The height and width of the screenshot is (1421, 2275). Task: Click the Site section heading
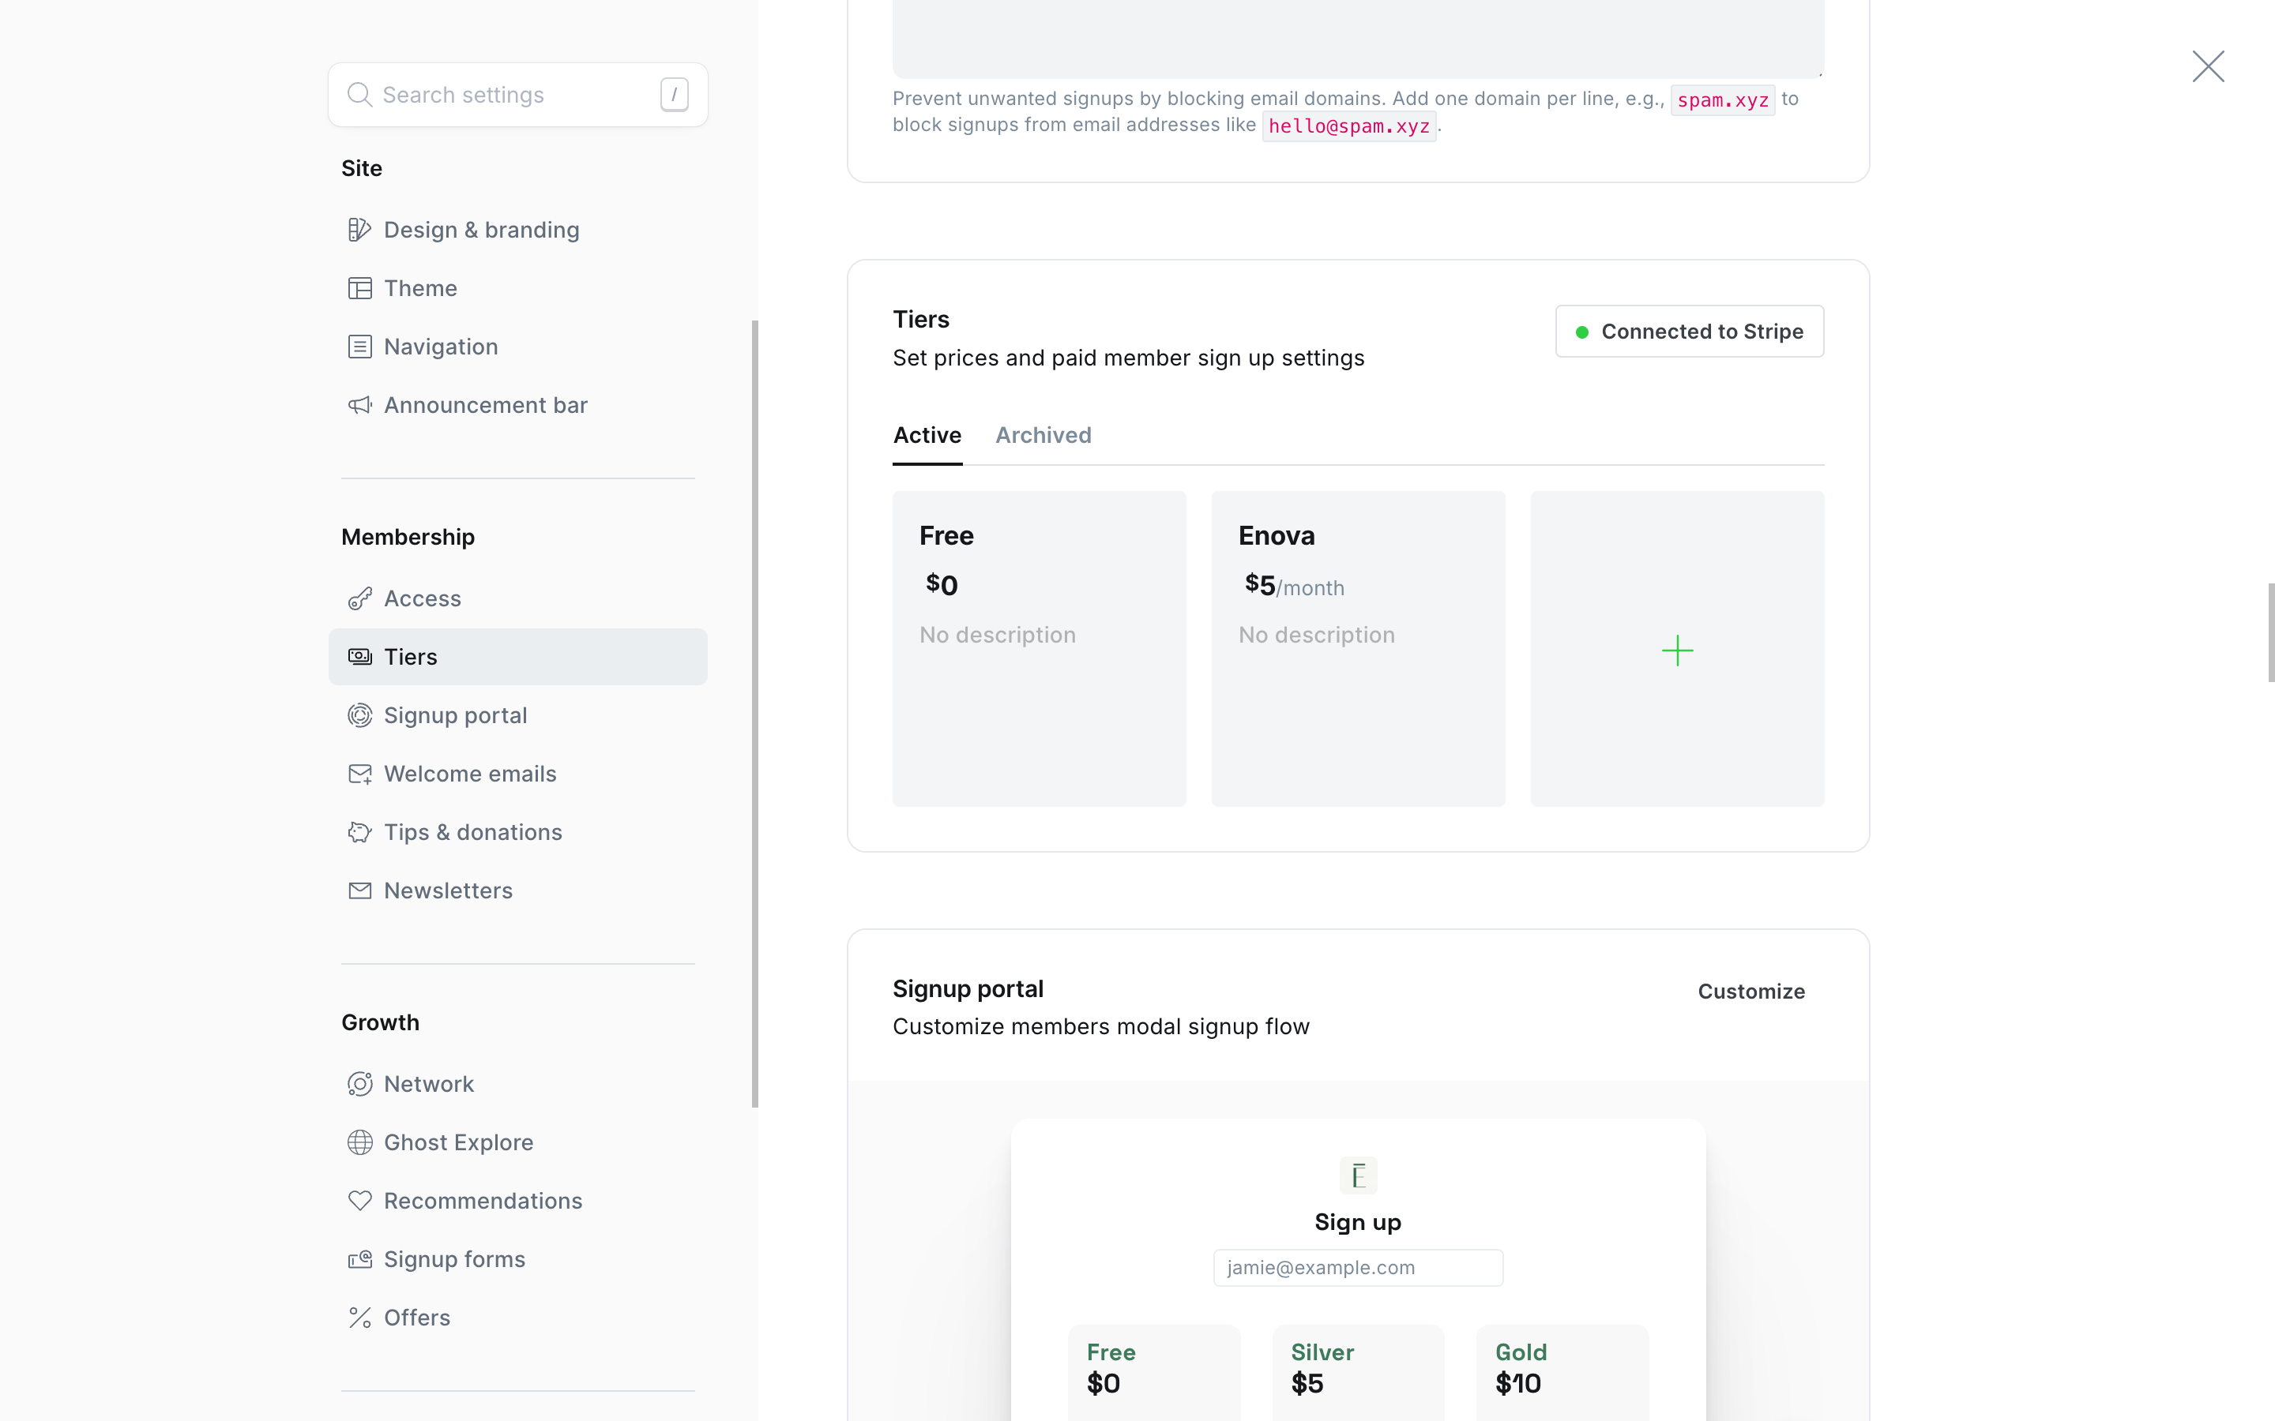click(361, 168)
